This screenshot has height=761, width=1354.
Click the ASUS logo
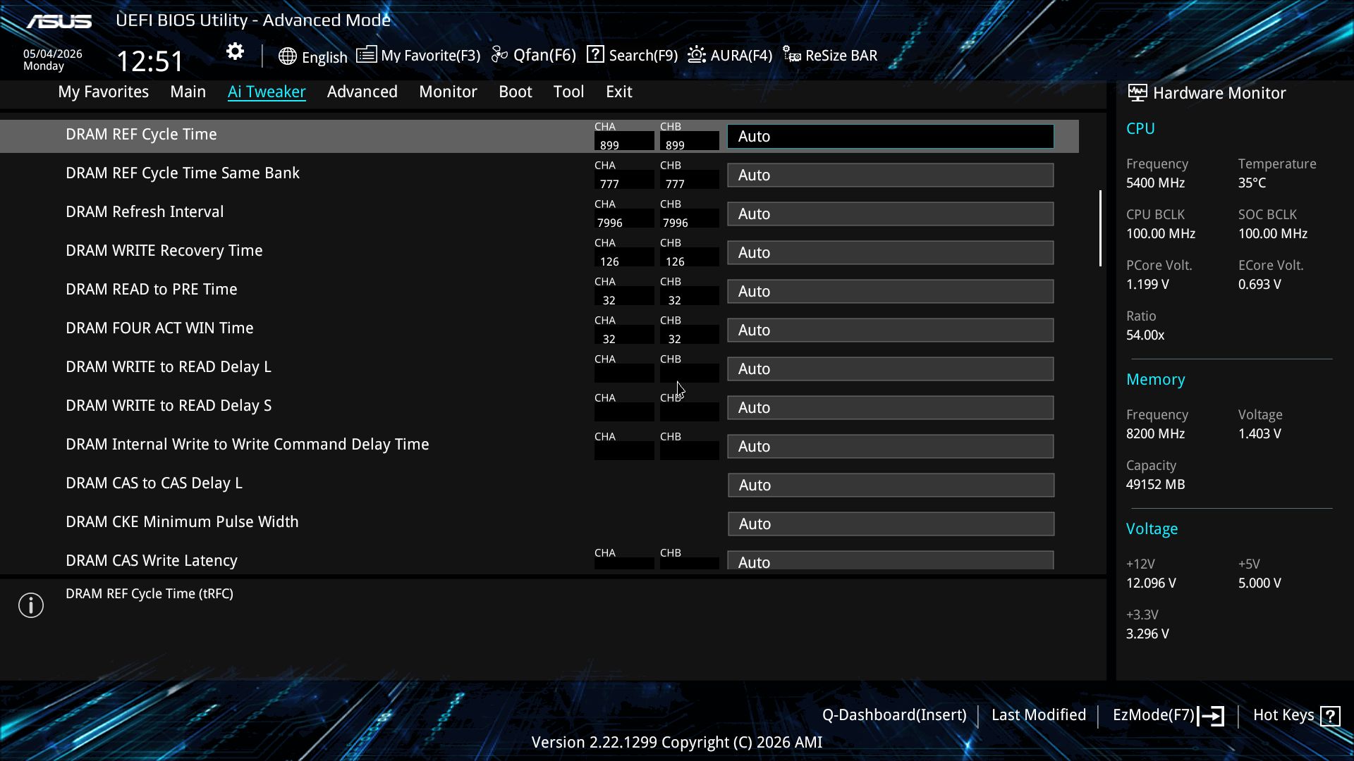point(59,22)
